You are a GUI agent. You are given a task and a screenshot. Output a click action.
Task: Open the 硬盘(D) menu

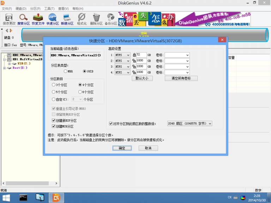click(21, 8)
